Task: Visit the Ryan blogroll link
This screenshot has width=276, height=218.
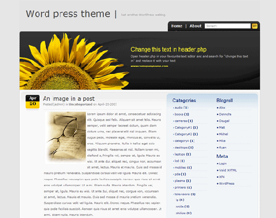Action: click(222, 147)
